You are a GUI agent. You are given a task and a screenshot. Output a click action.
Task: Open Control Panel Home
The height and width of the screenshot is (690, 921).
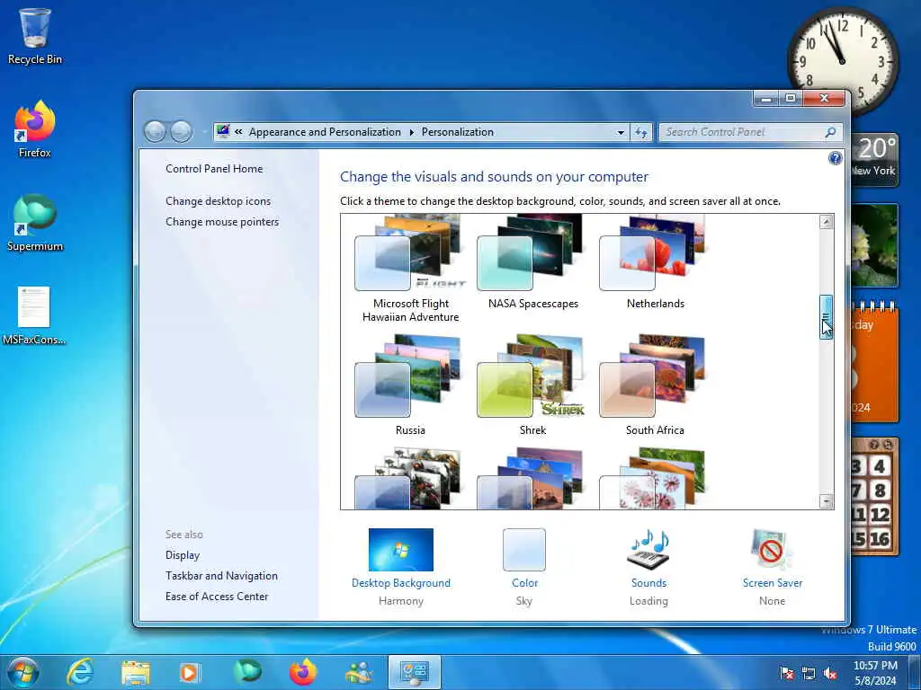coord(214,168)
